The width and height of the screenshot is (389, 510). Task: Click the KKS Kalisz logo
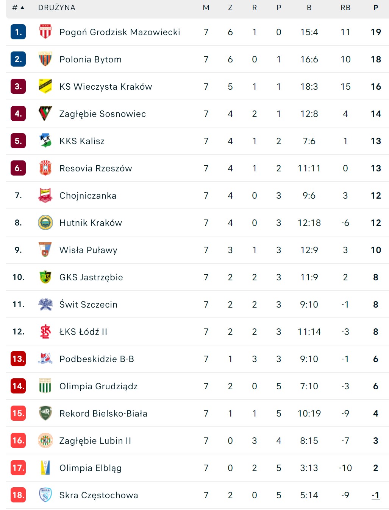[45, 141]
